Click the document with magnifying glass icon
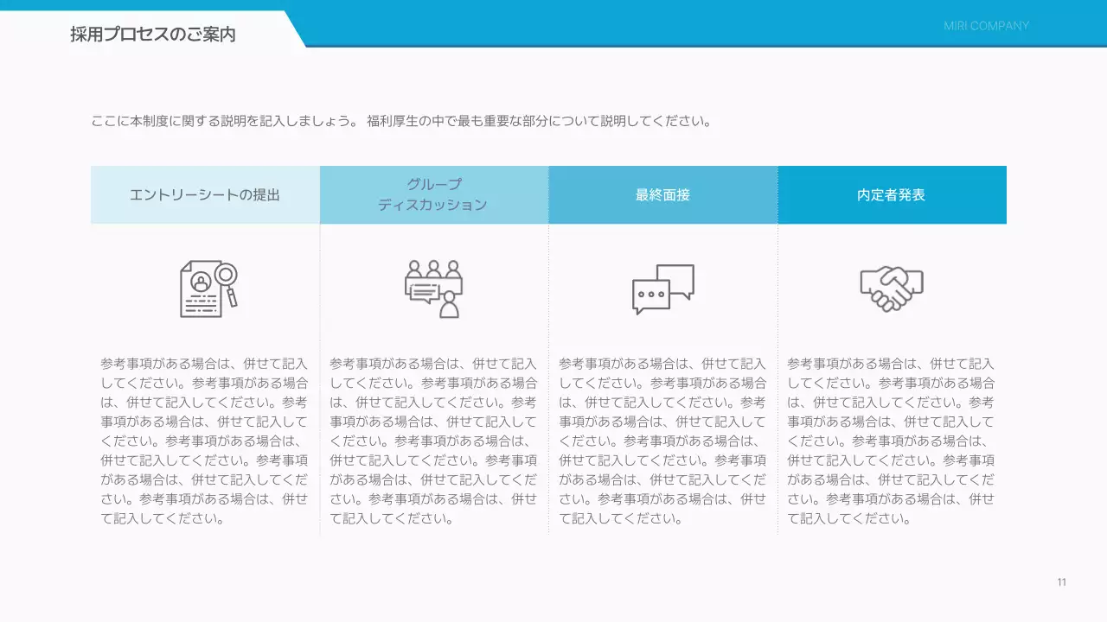The width and height of the screenshot is (1107, 622). pos(204,289)
